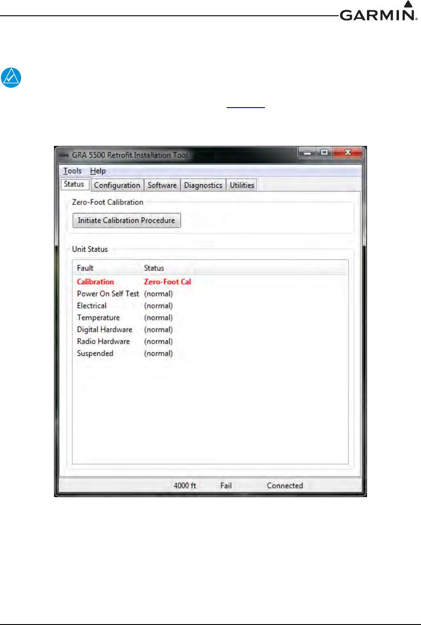Select the Calibration fault row

210,282
